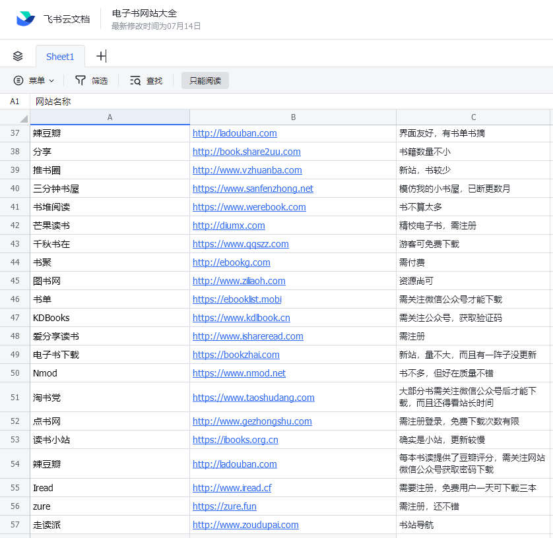Add a new sheet with plus icon
Viewport: 553px width, 538px height.
tap(101, 56)
